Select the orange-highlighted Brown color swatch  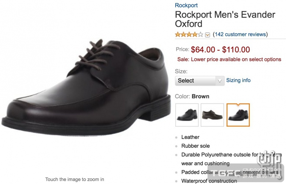[238, 115]
